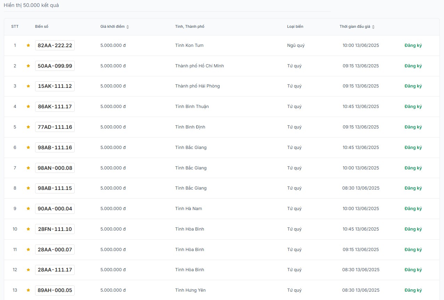Screen dimensions: 444x300
Task: Click the Tỉnh, Thành phố column header
Action: [x=190, y=27]
